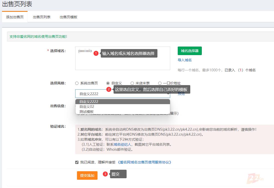Click the orange 提交添加 button

tap(87, 175)
